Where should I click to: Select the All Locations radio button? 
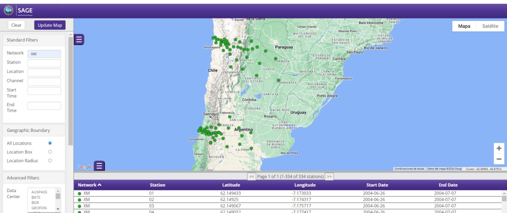(x=50, y=143)
